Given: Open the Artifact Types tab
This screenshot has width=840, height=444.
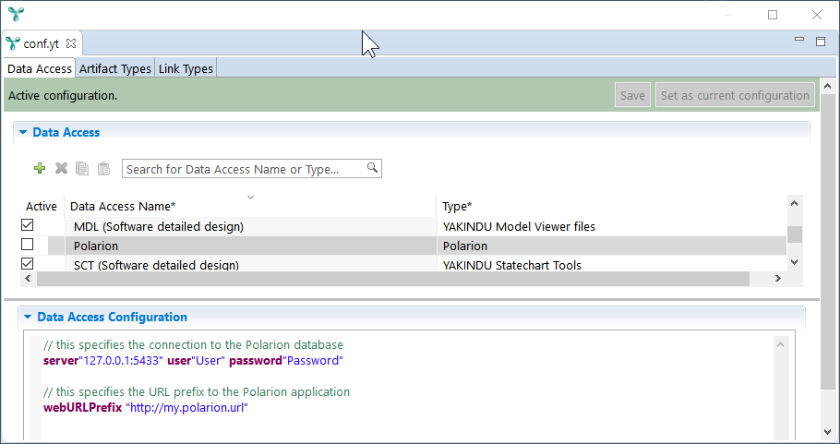Looking at the screenshot, I should pyautogui.click(x=115, y=68).
